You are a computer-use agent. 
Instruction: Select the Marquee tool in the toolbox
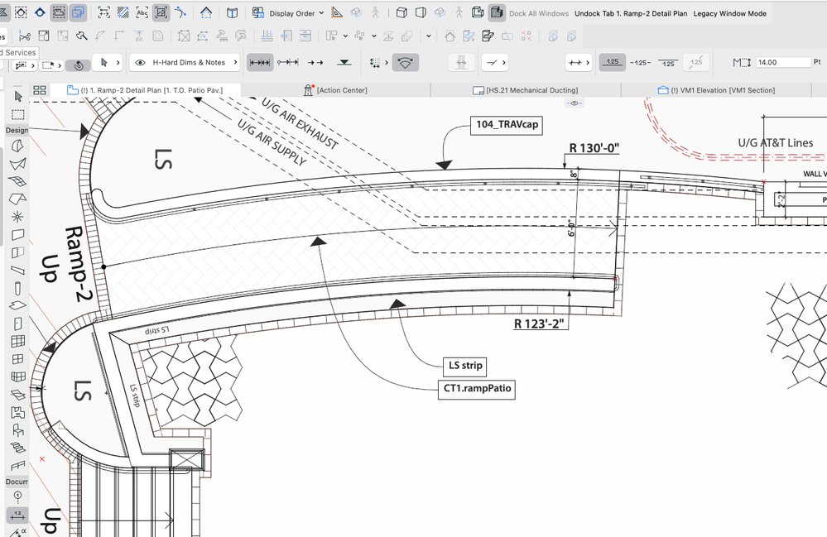pyautogui.click(x=18, y=114)
